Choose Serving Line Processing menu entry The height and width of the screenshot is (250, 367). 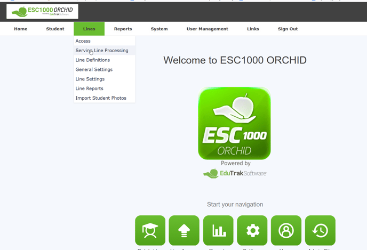coord(102,51)
